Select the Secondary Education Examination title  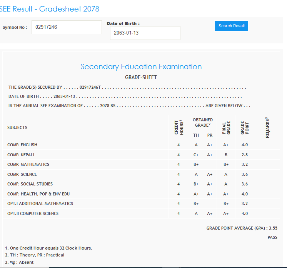[141, 67]
